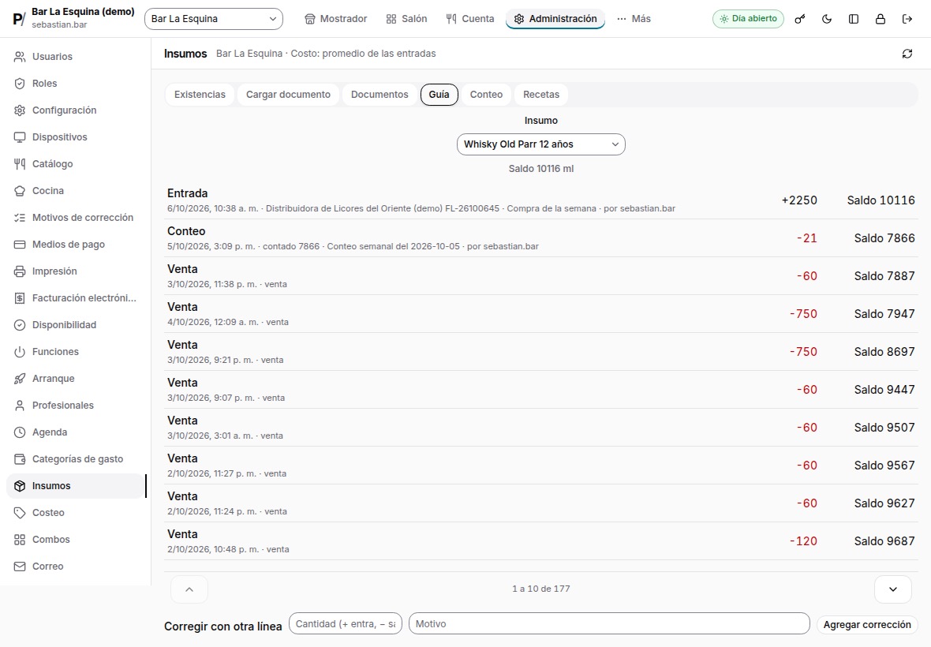The width and height of the screenshot is (931, 647).
Task: Open the Insumo selector Whisky Old Parr dropdown
Action: click(541, 144)
